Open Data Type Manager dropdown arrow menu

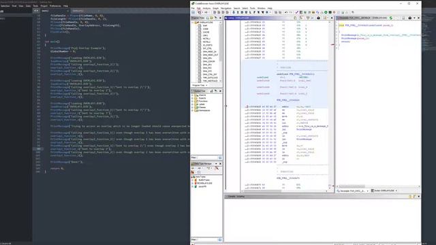coord(216,164)
